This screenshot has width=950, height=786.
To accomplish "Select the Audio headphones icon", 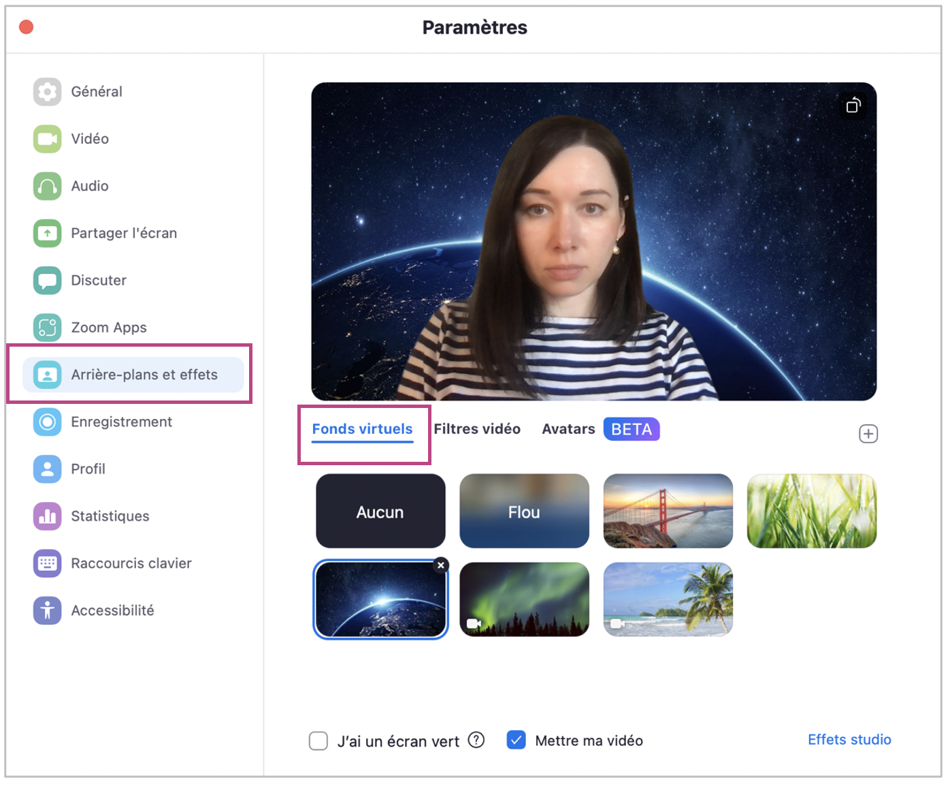I will click(47, 186).
